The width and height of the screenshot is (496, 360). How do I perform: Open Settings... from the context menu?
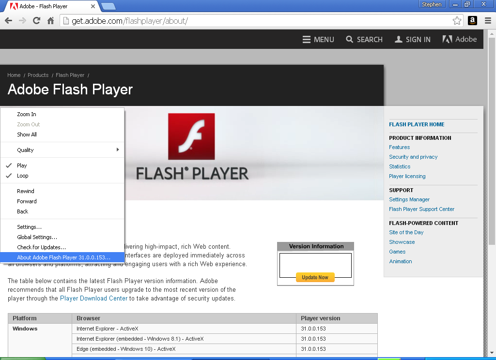(62, 226)
